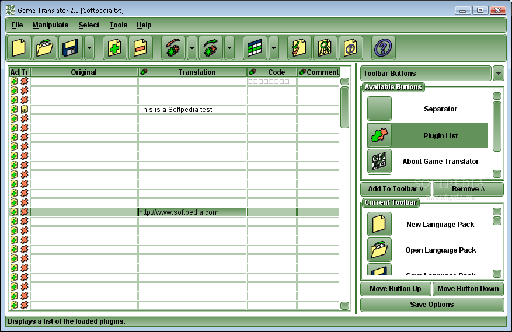Click the checkmark document toolbar icon
The height and width of the screenshot is (332, 512).
(x=299, y=48)
